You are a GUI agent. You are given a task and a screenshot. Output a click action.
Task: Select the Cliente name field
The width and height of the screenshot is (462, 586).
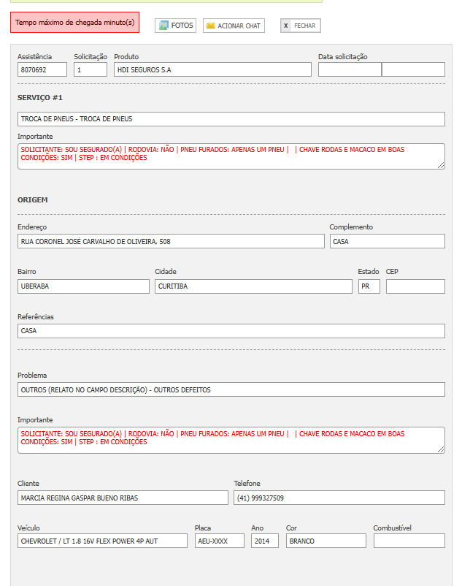coord(123,498)
